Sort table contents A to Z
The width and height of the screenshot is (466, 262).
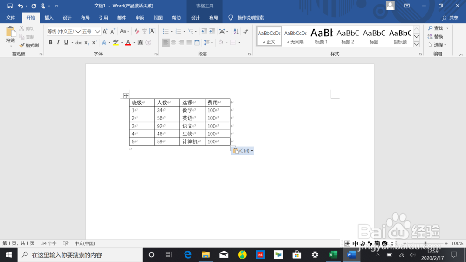pyautogui.click(x=236, y=31)
